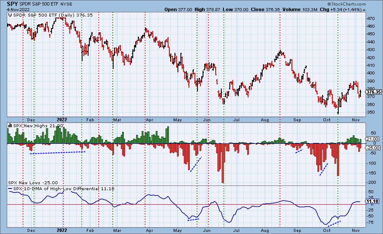The image size is (383, 234).
Task: Click the bar-chart icon next to SPX New Highs
Action: tap(10, 126)
